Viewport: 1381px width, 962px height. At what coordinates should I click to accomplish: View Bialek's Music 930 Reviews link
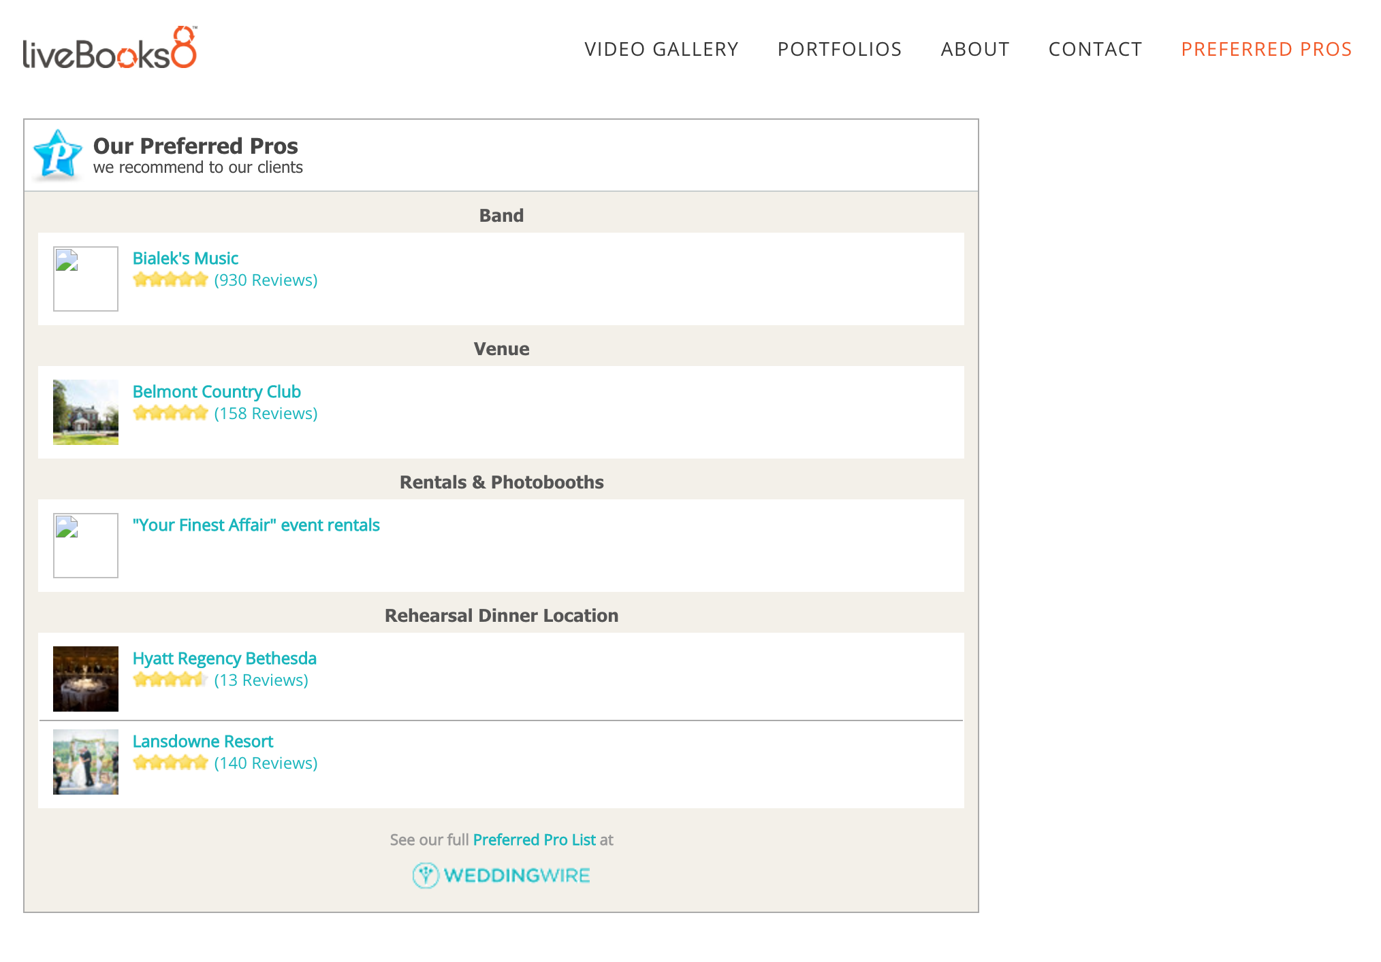pyautogui.click(x=266, y=280)
